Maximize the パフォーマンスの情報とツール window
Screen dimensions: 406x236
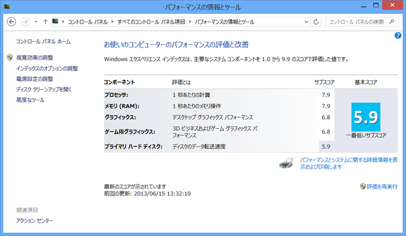pos(376,6)
